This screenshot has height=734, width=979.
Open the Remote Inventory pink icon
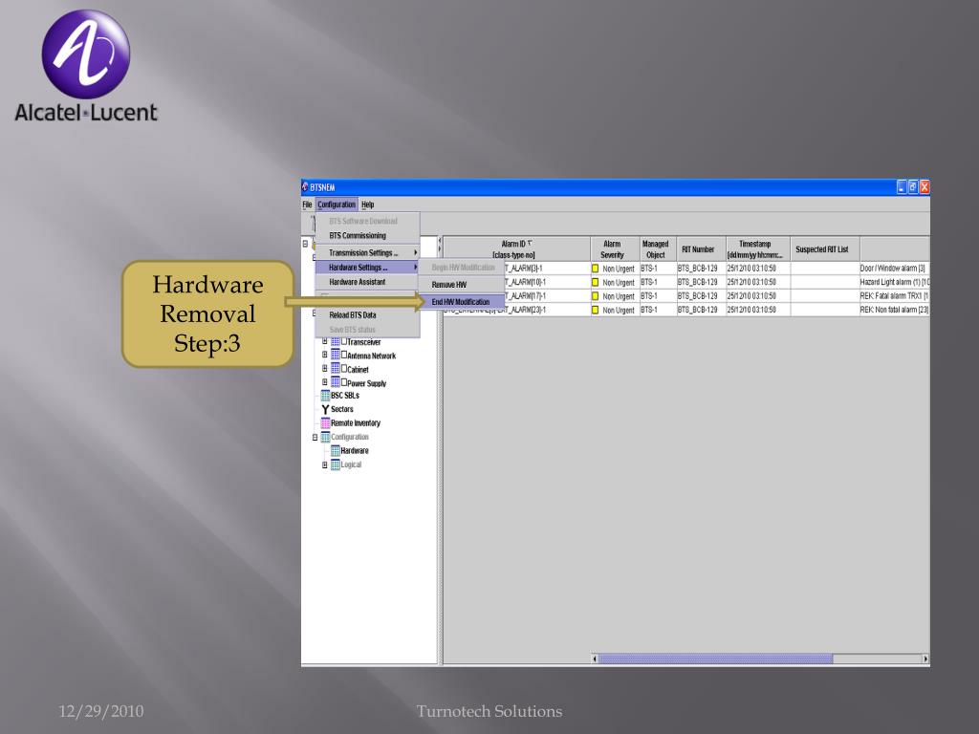pos(325,423)
